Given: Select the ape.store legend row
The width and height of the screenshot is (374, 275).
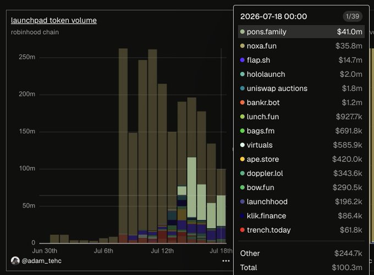Looking at the screenshot, I should click(301, 159).
